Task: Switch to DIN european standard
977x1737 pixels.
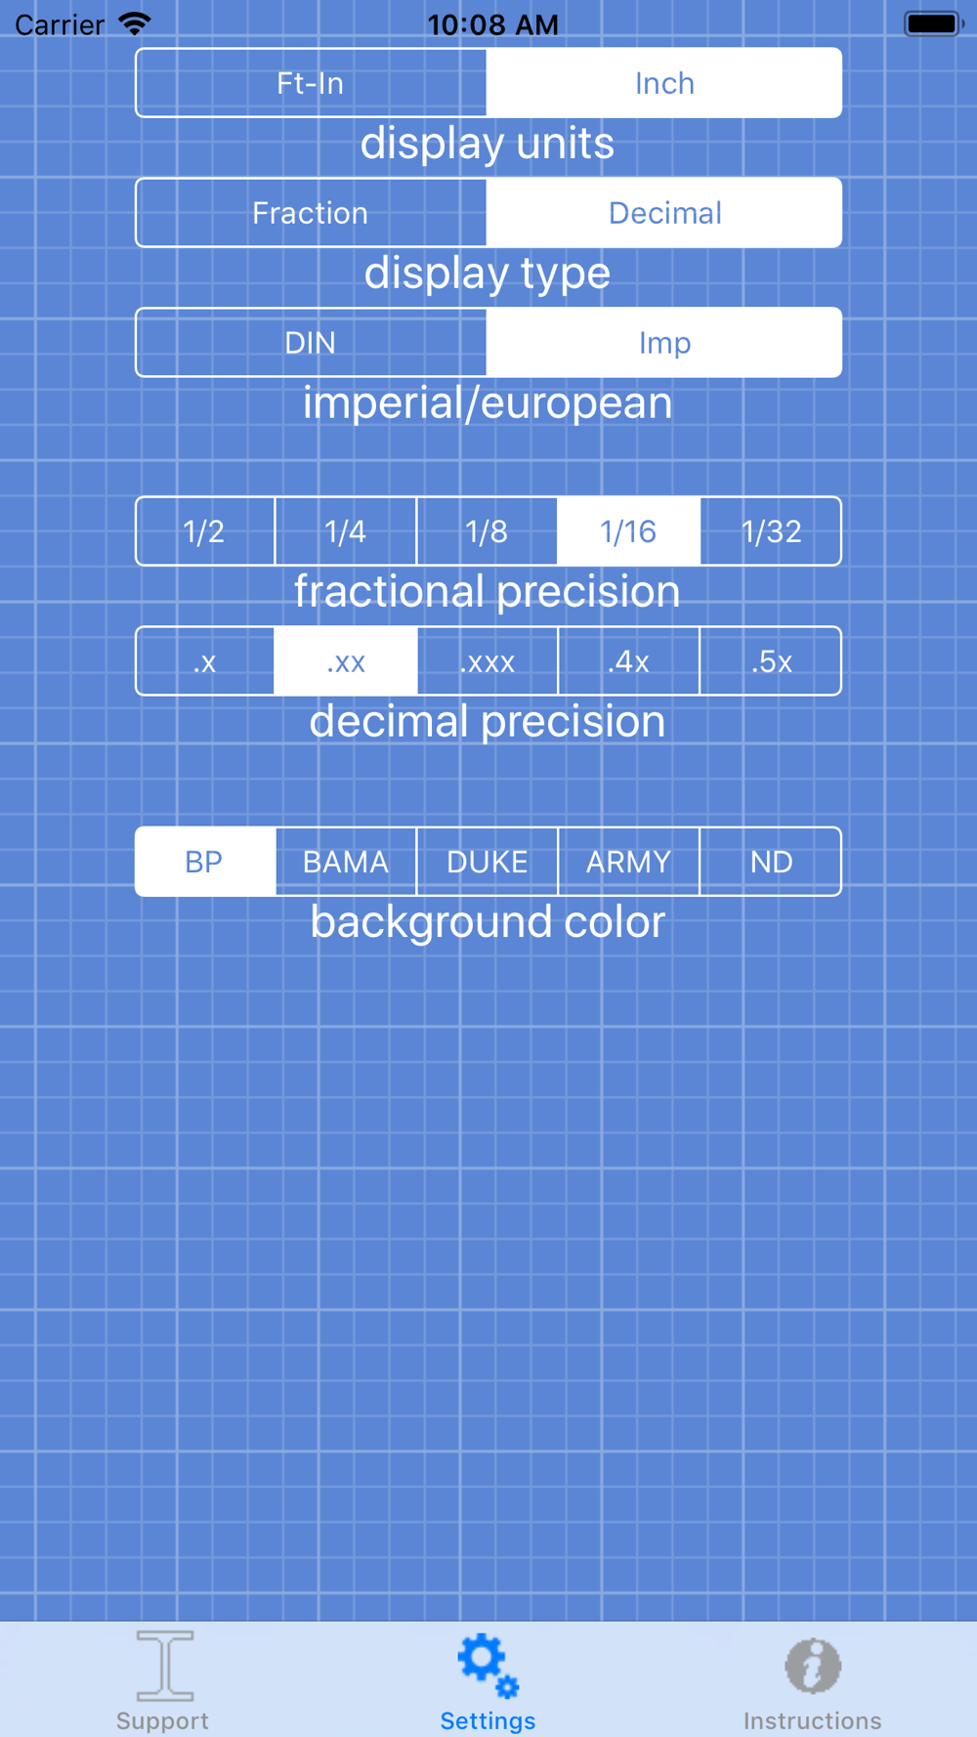Action: click(311, 343)
